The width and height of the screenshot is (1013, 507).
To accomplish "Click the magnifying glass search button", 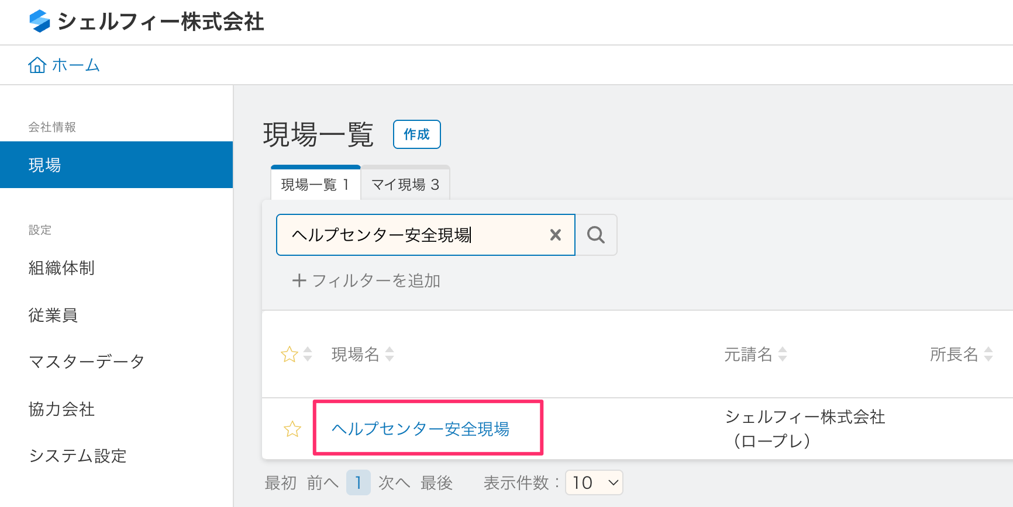I will pos(596,235).
